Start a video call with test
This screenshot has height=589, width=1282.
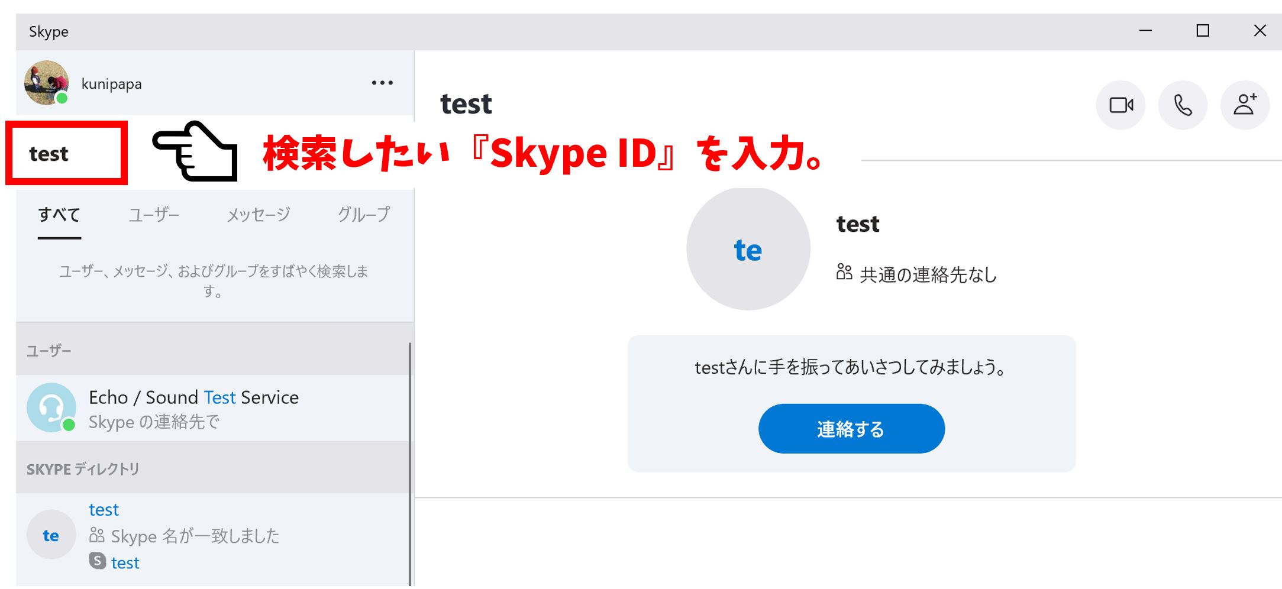pos(1120,105)
